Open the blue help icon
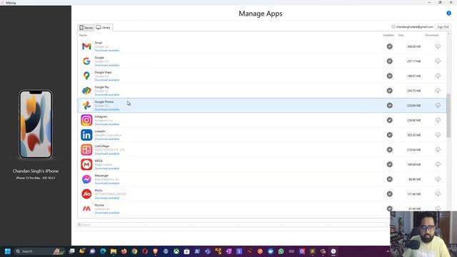The height and width of the screenshot is (257, 457). (449, 13)
